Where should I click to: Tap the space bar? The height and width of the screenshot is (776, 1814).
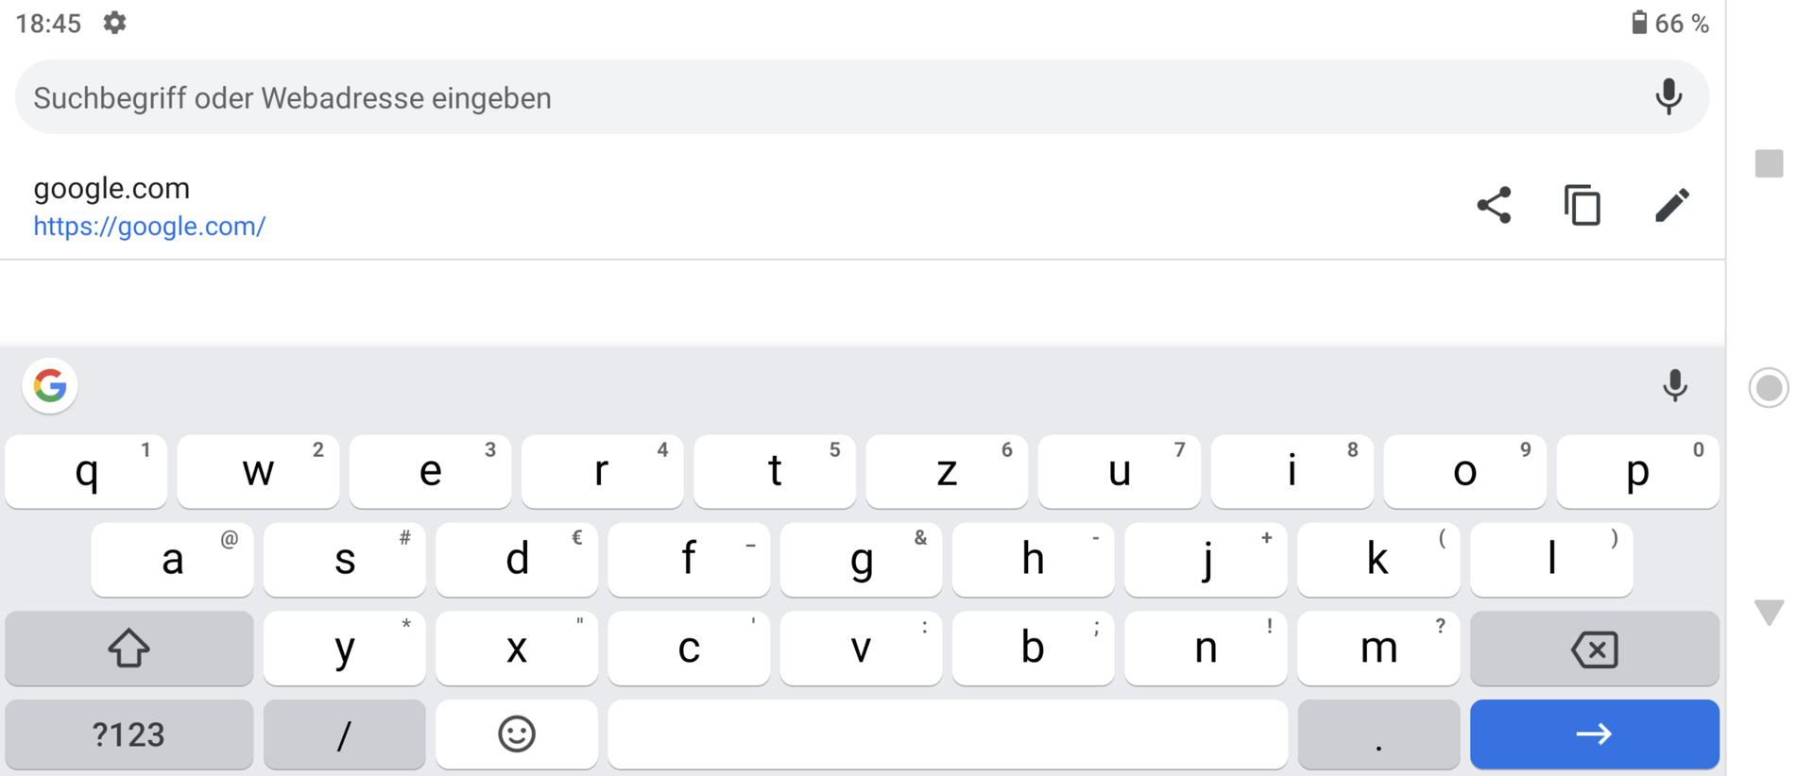point(948,734)
